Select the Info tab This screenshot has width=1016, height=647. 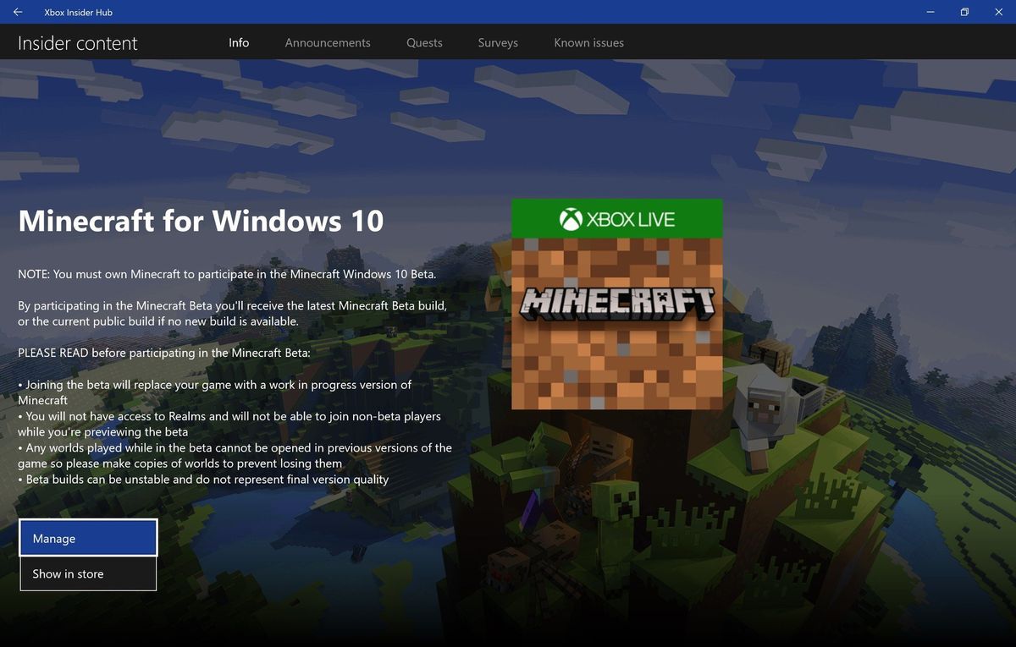(238, 42)
